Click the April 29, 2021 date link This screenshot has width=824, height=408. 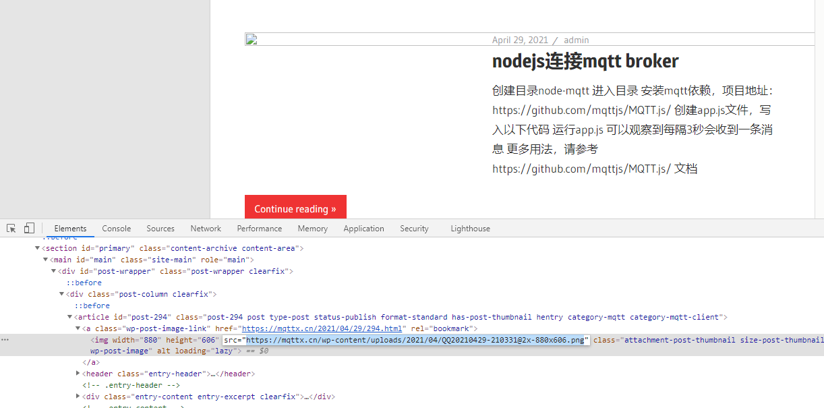tap(520, 40)
